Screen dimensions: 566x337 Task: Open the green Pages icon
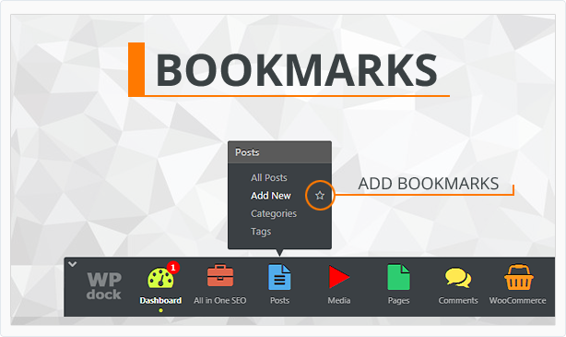398,277
